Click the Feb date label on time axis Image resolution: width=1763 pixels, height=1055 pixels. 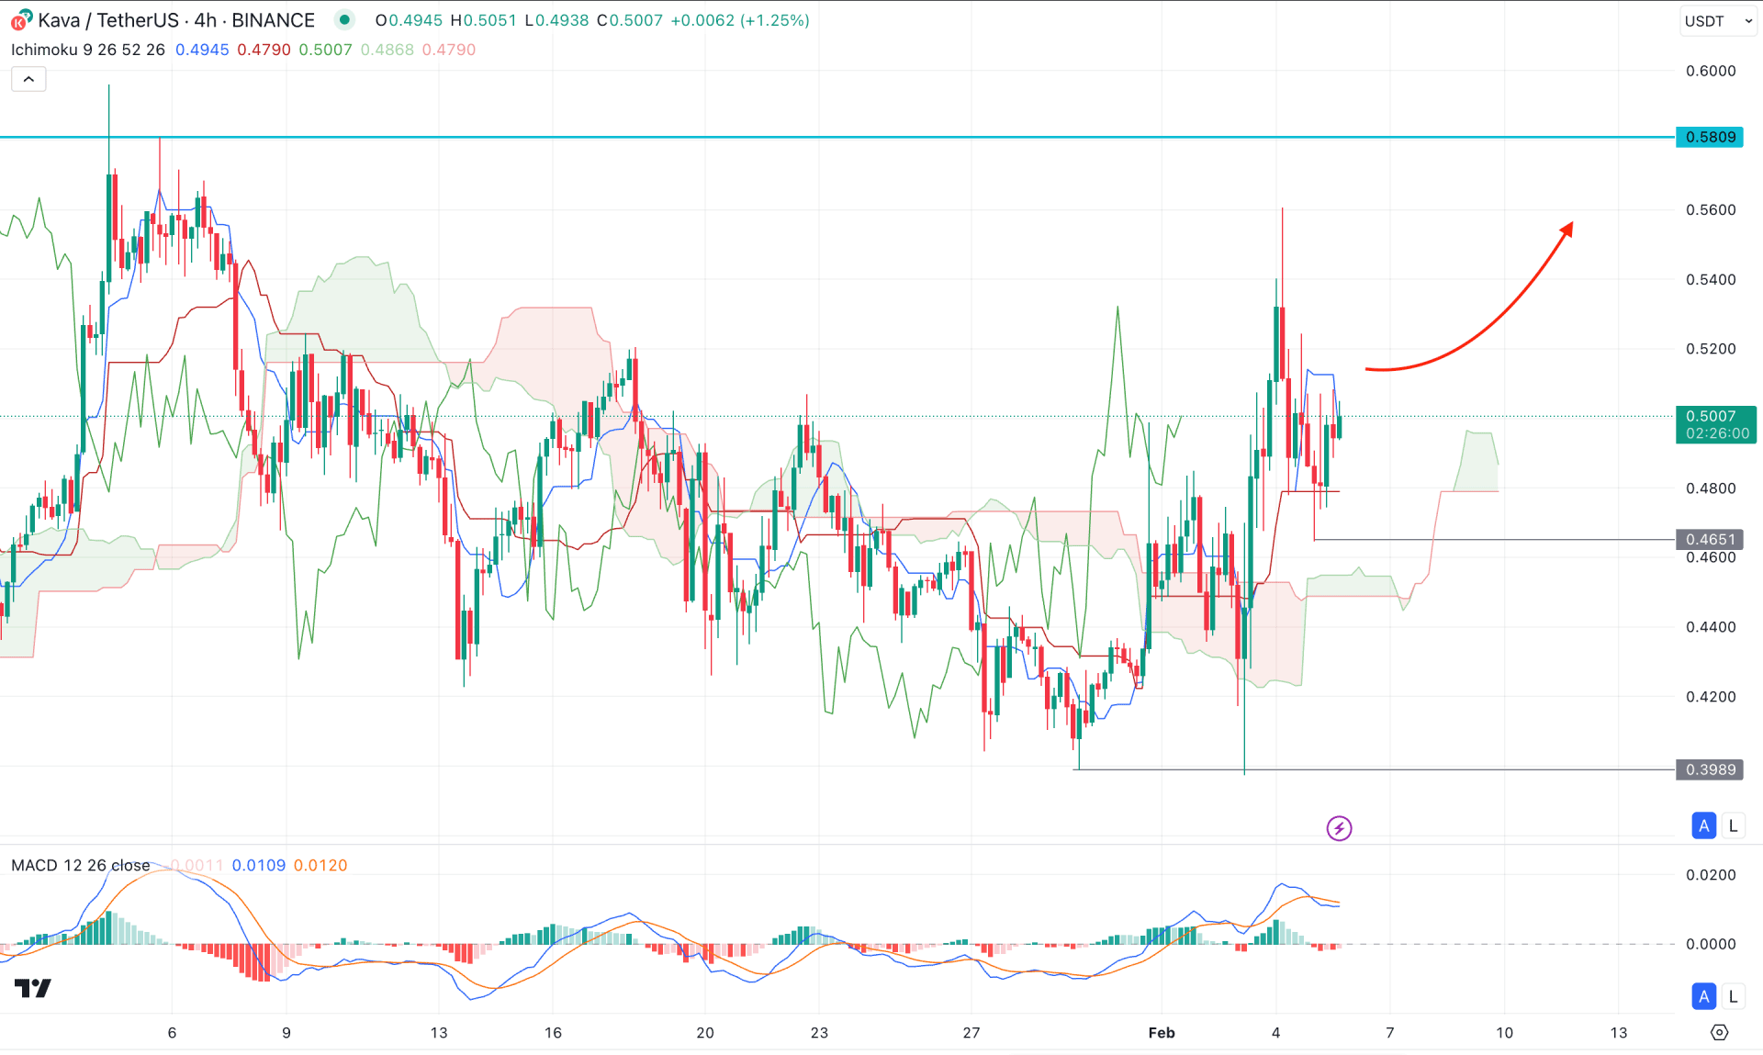[x=1162, y=1033]
